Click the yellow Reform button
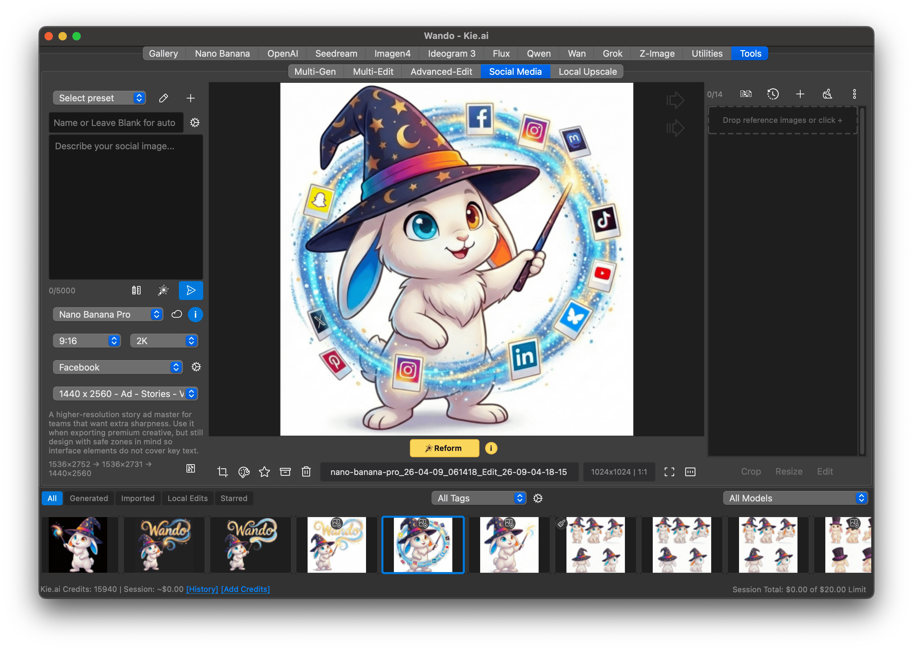 click(x=444, y=448)
